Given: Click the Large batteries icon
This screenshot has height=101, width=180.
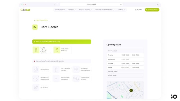Looking at the screenshot, I should coord(36,69).
